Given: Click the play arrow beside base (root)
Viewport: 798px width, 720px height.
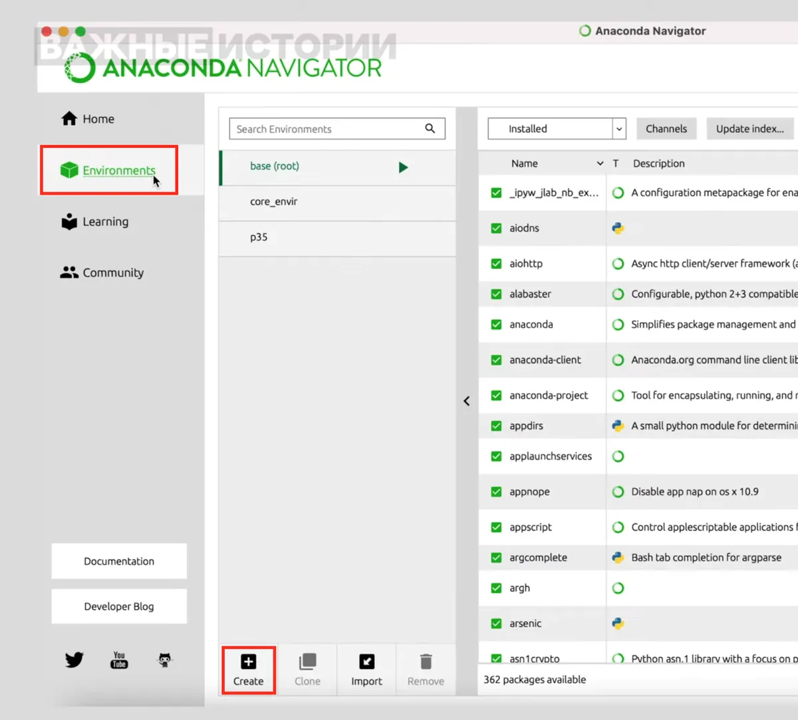Looking at the screenshot, I should 403,167.
